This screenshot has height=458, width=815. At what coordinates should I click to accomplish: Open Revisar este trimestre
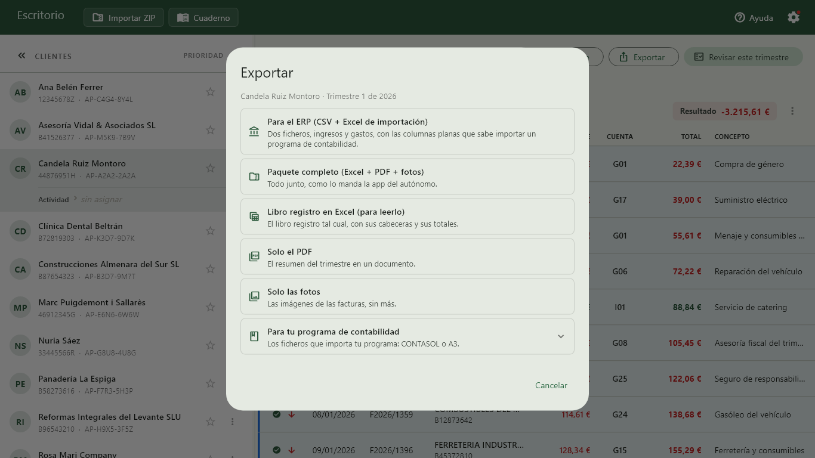(743, 57)
